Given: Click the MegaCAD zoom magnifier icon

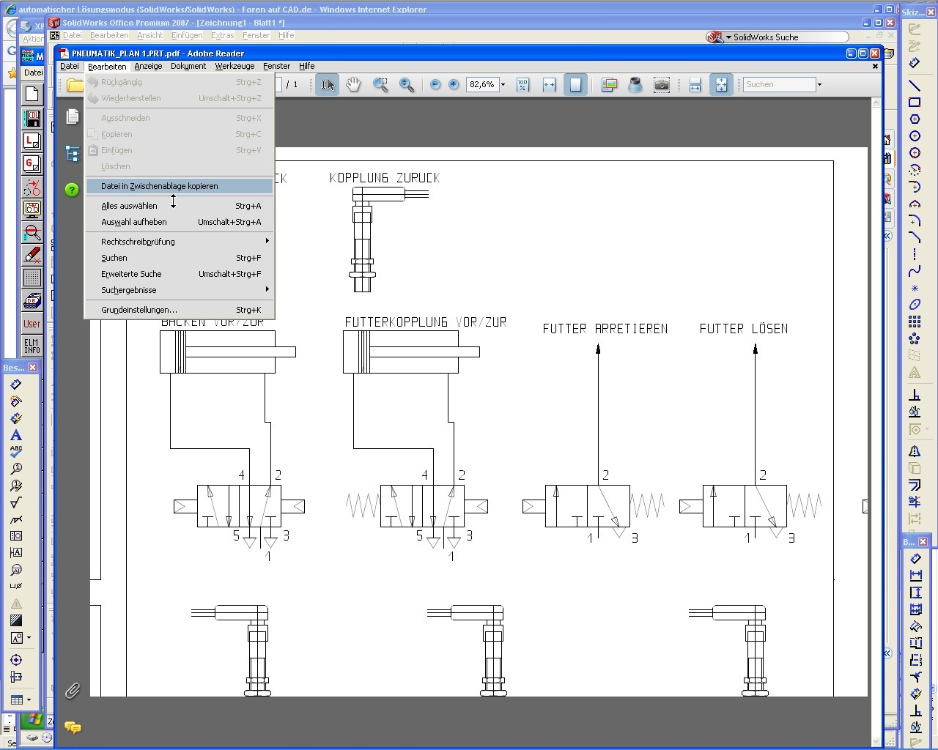Looking at the screenshot, I should click(32, 233).
